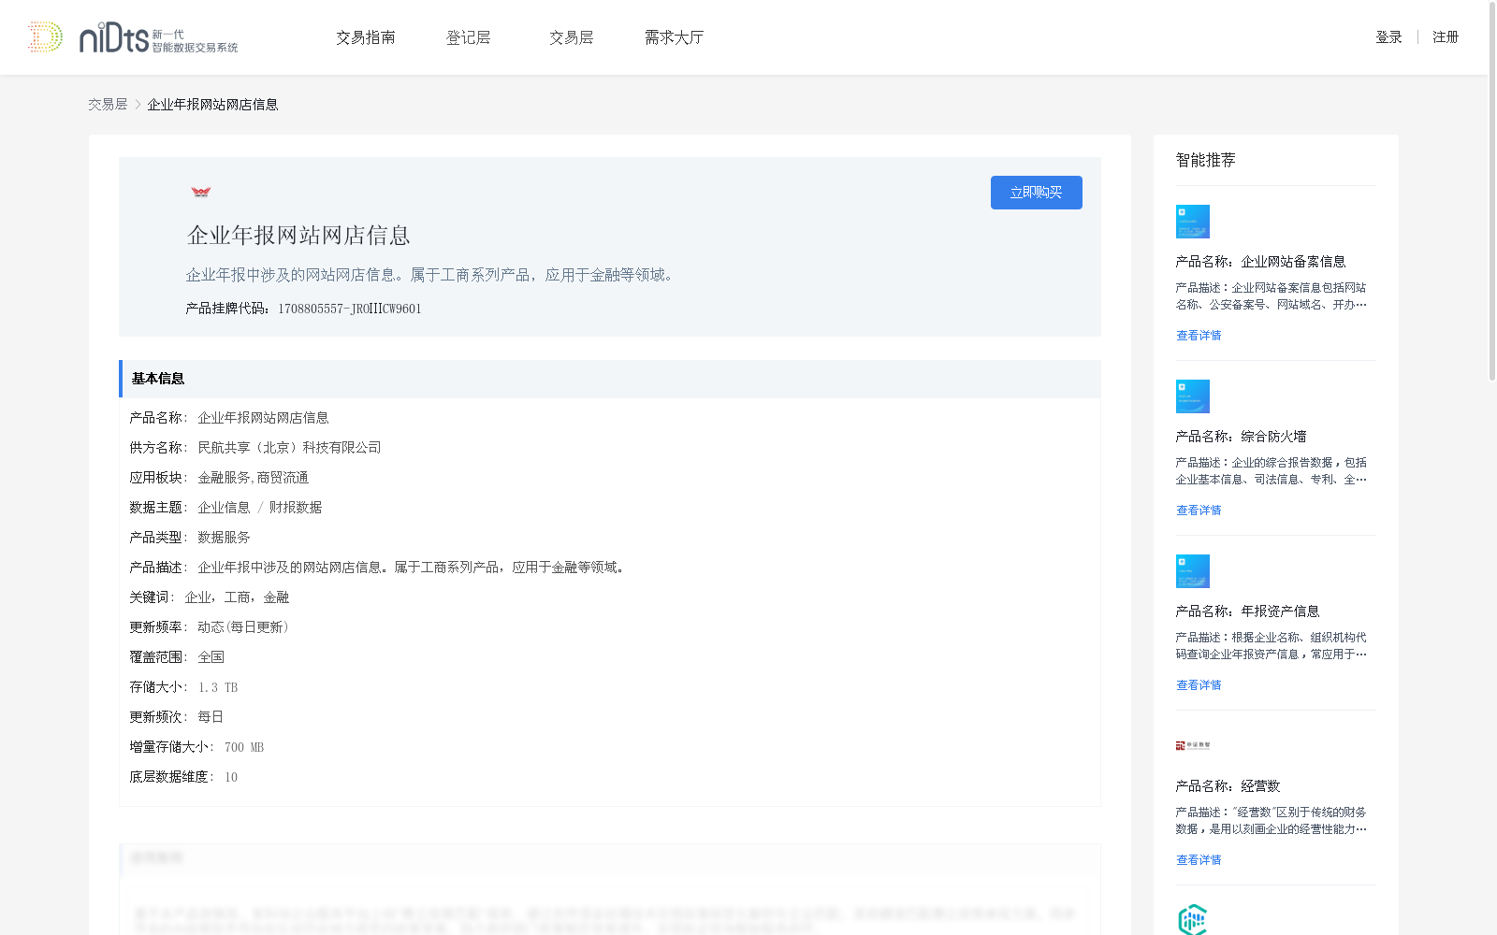Click the 产品名称：年报资产信息 text
Screen dimensions: 1497x935
point(1247,611)
